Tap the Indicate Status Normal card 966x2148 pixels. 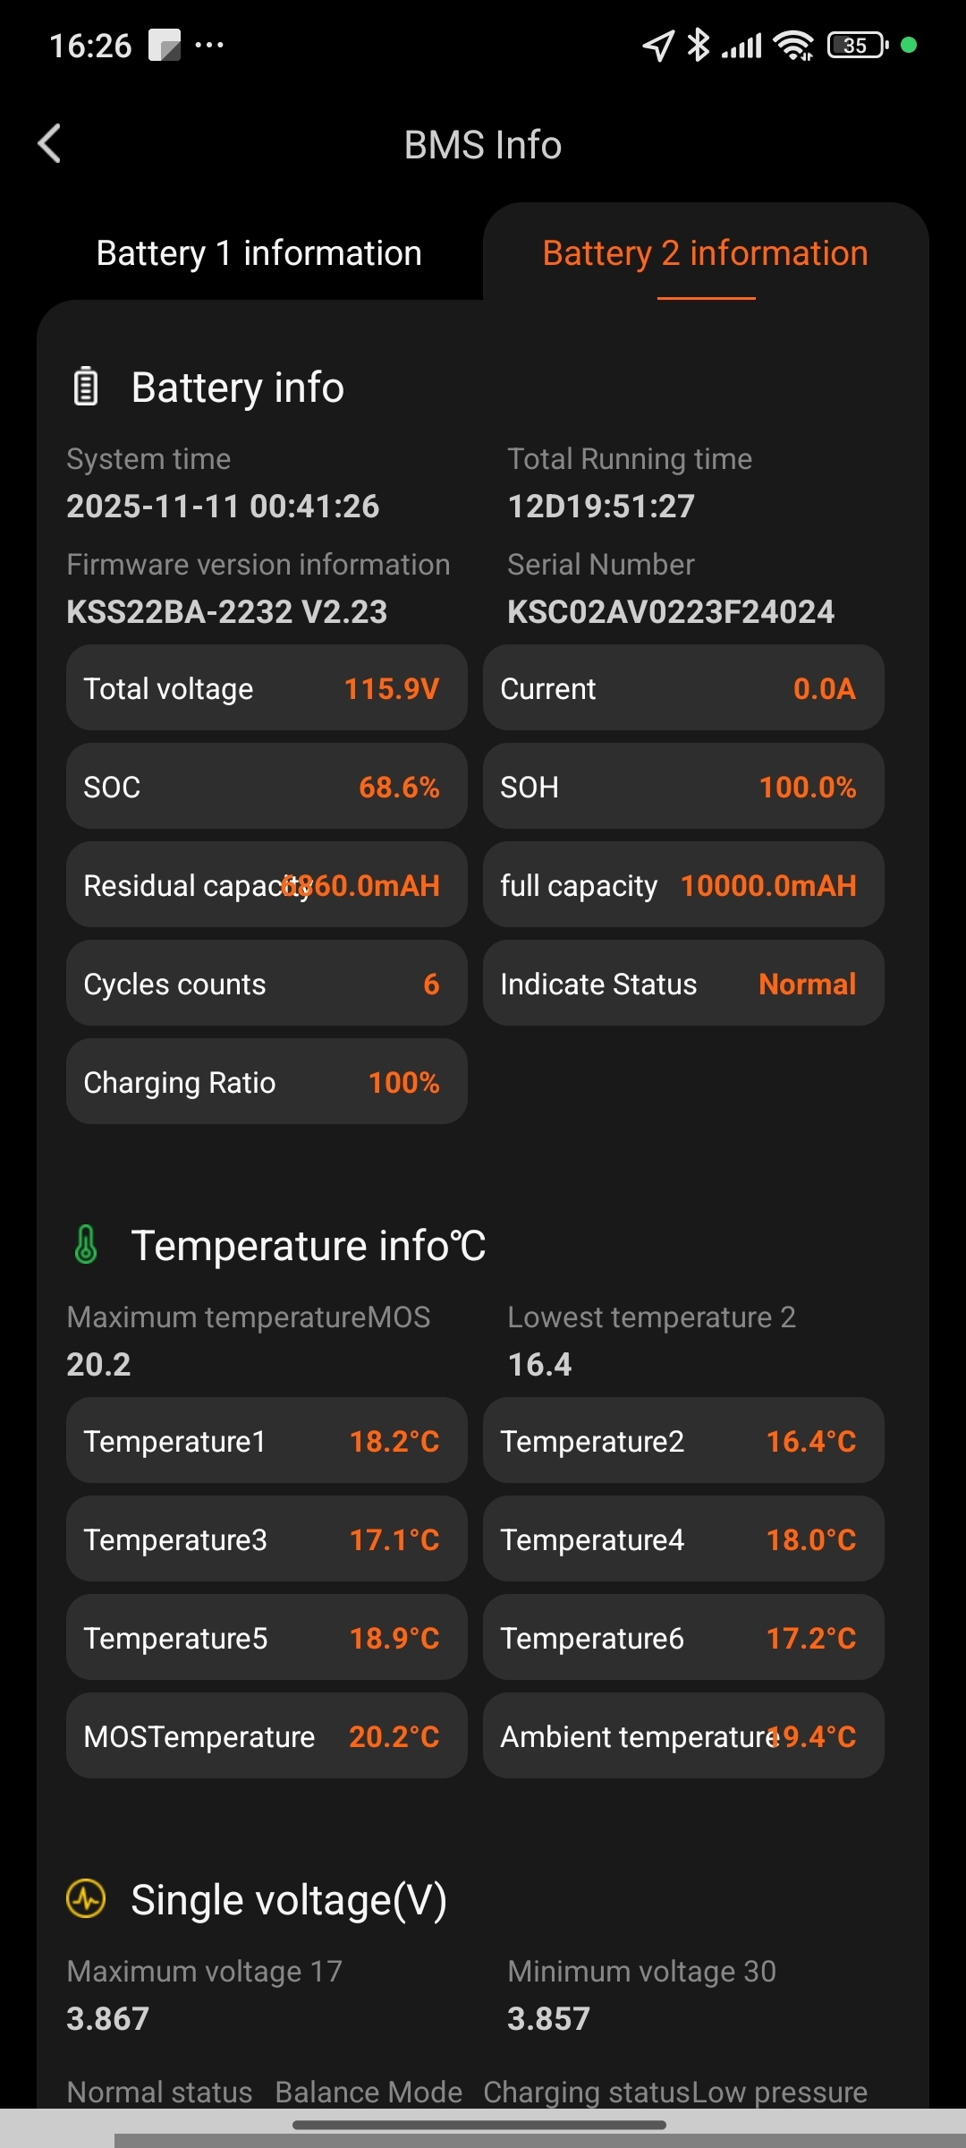683,984
